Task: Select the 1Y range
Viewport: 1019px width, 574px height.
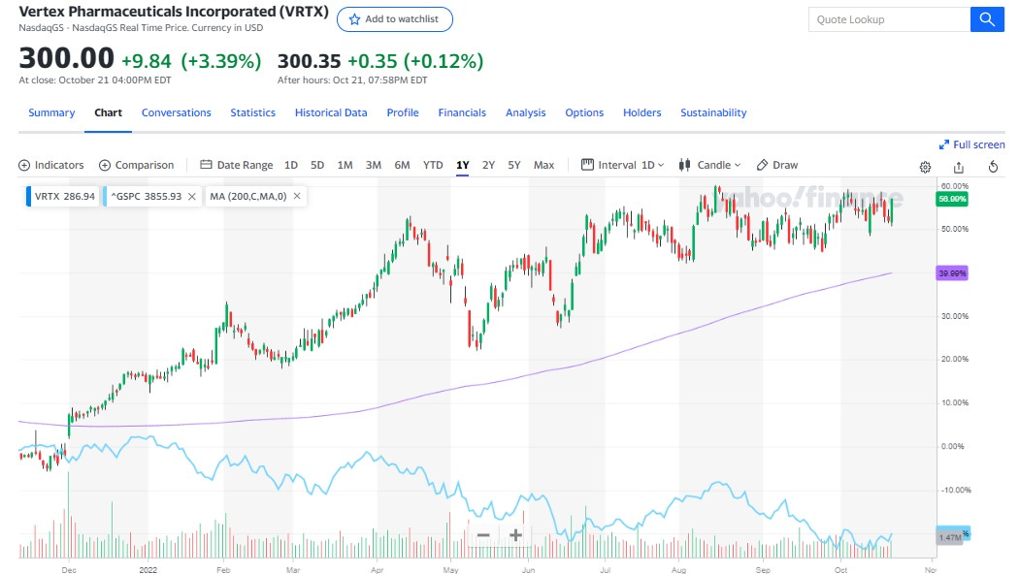Action: coord(463,165)
